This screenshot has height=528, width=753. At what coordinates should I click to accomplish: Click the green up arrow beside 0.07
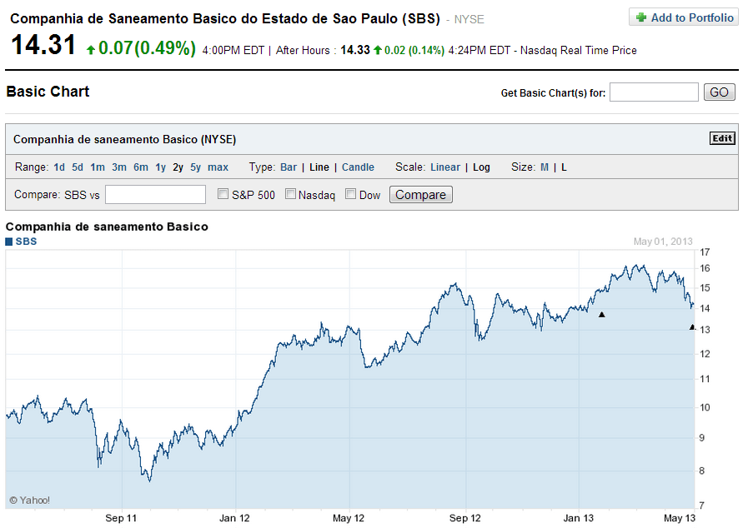pyautogui.click(x=90, y=49)
